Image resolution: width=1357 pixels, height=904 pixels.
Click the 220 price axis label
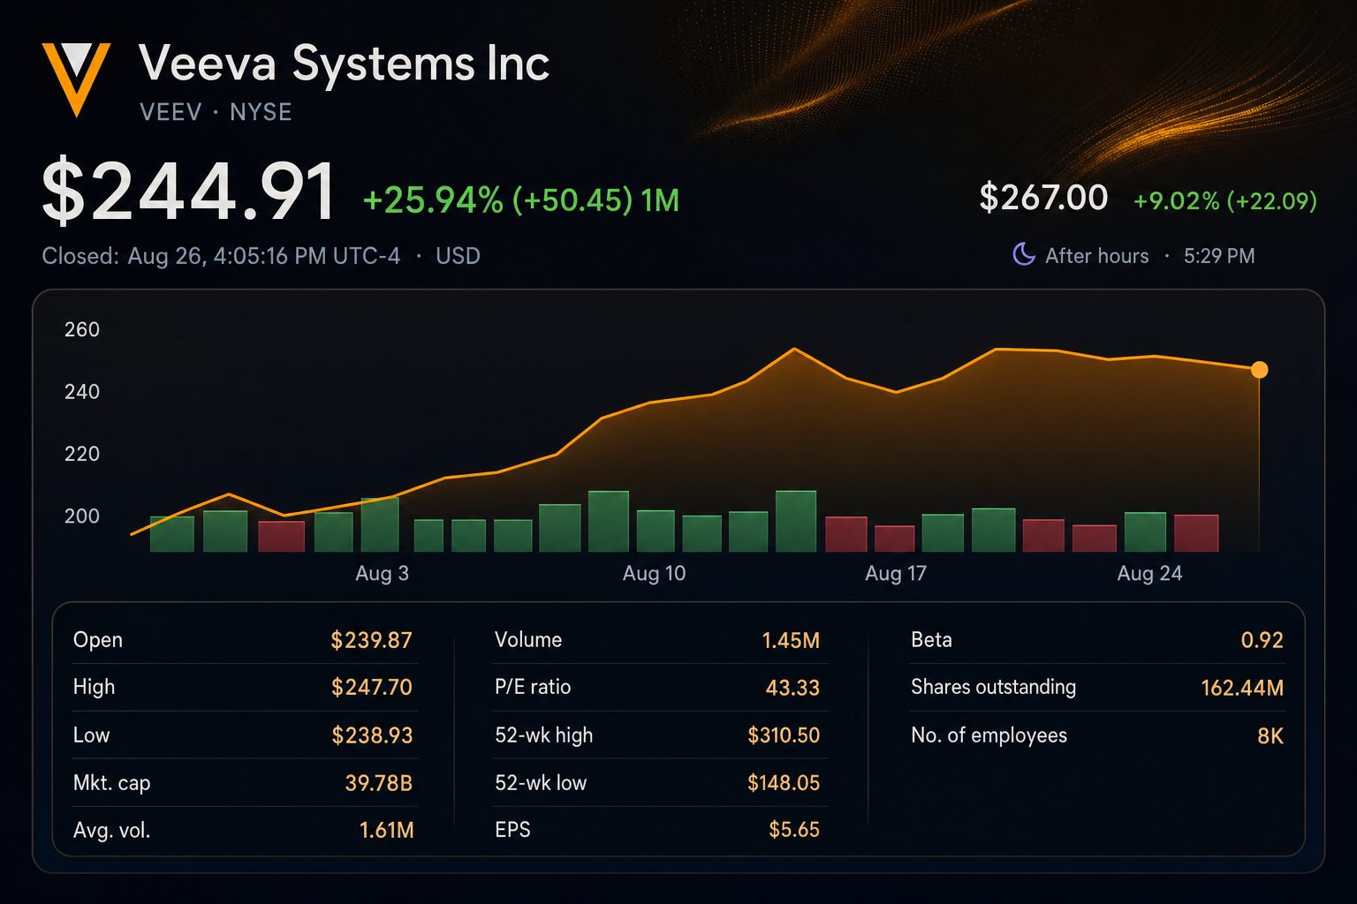[82, 454]
